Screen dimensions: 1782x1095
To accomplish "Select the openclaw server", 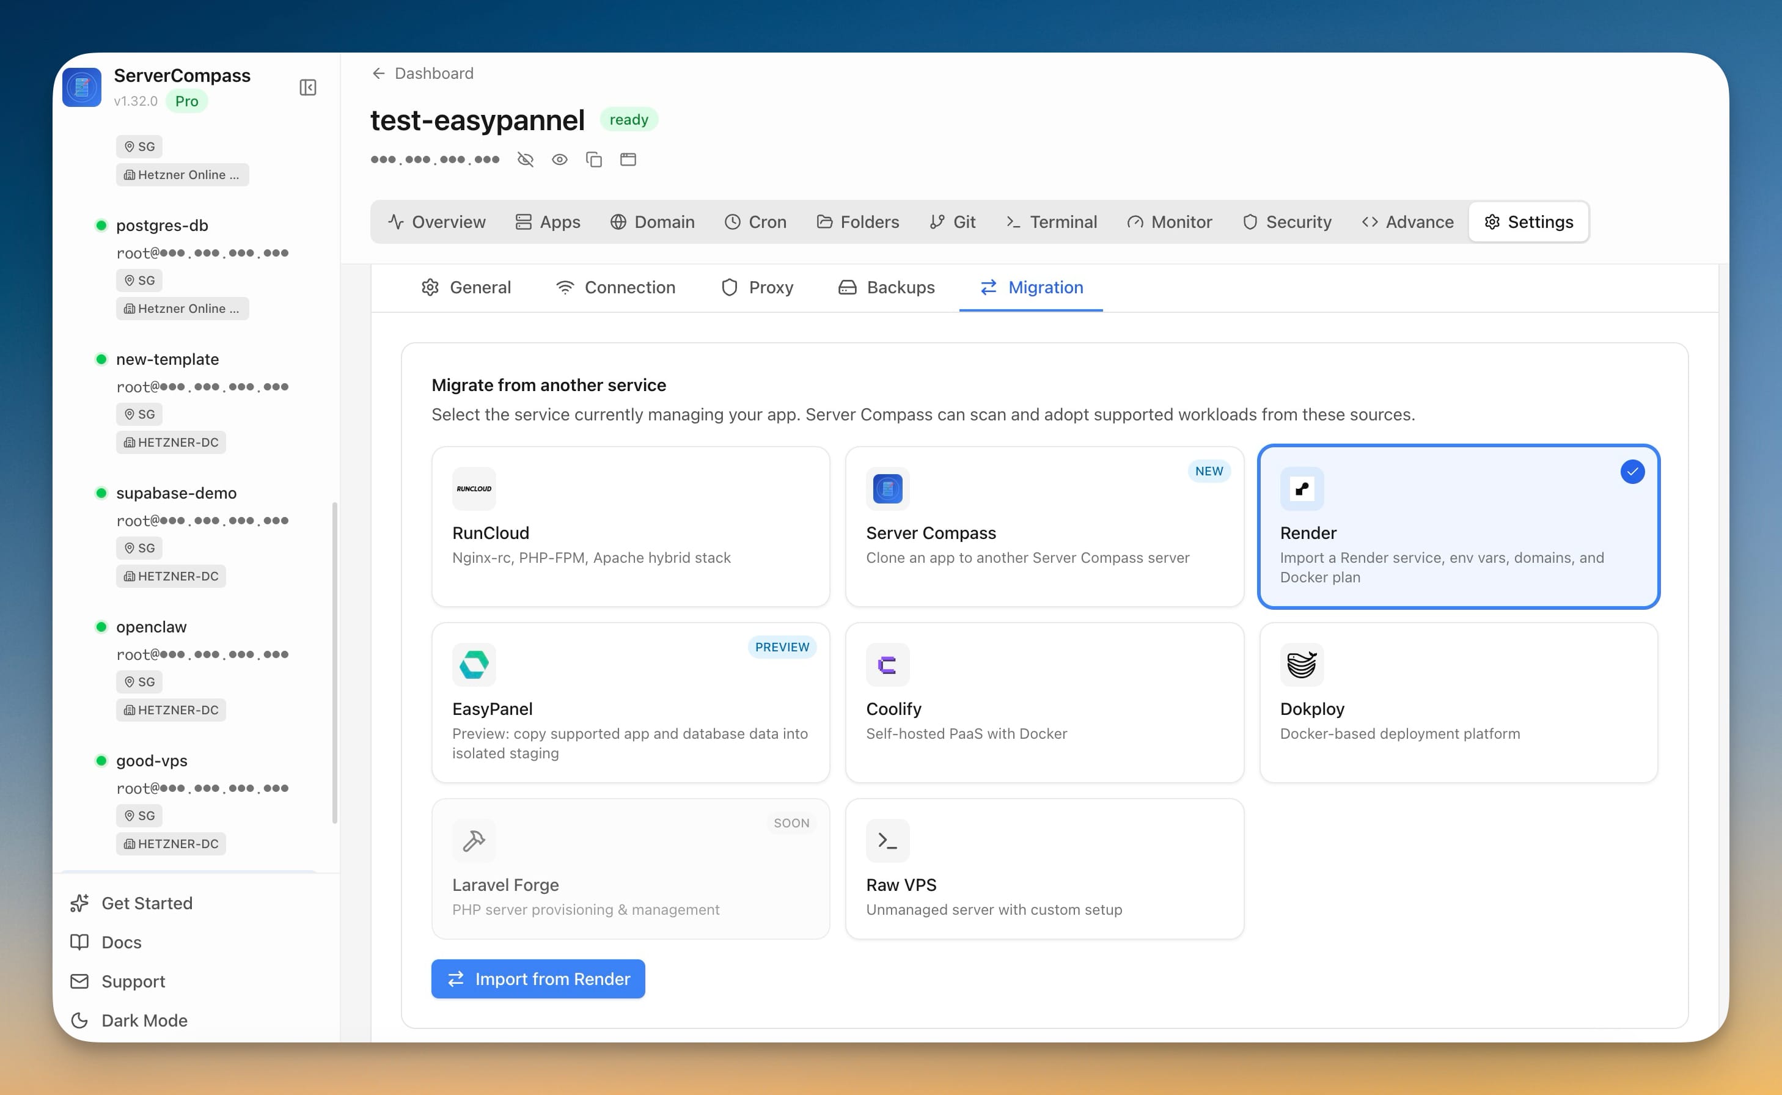I will click(x=152, y=627).
